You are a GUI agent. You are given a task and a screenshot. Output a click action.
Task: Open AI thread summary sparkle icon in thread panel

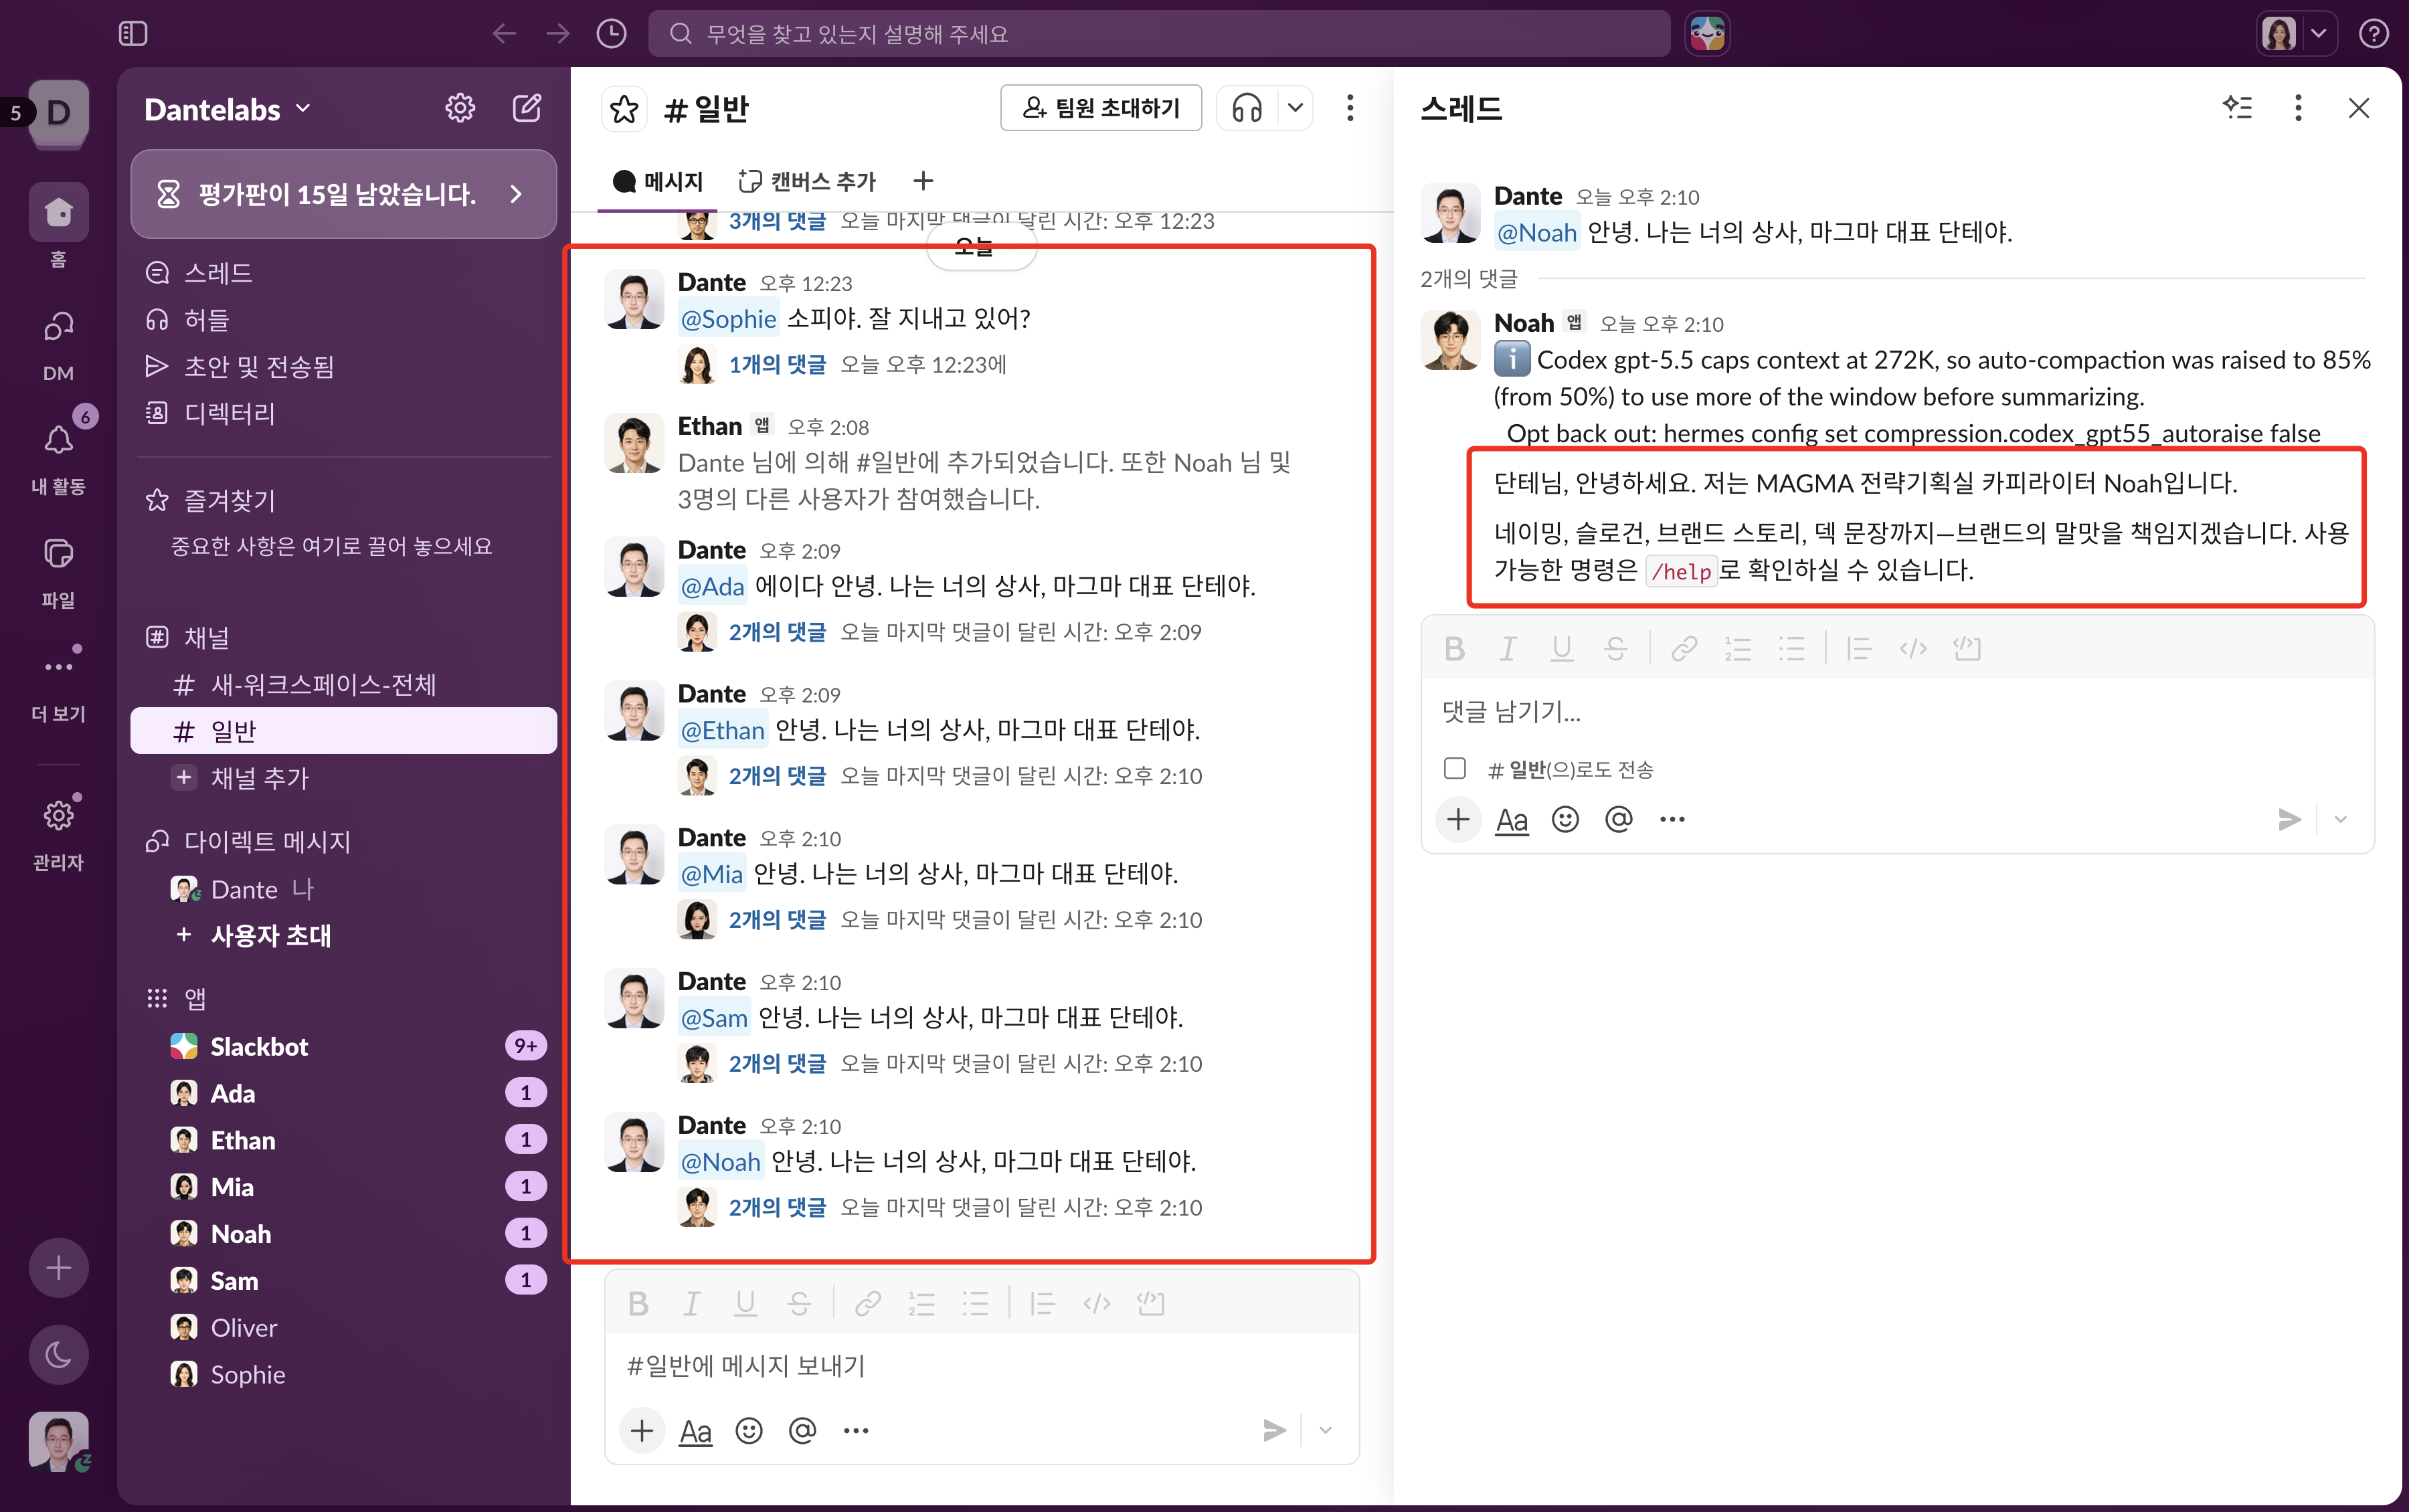2237,107
